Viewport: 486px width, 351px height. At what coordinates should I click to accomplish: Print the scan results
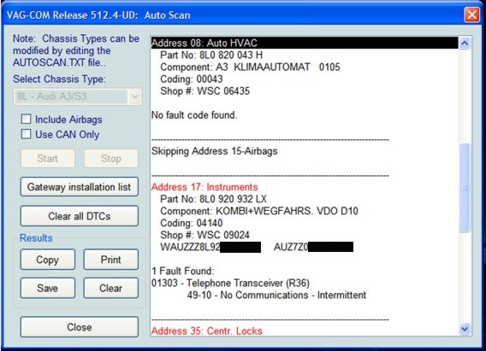click(x=111, y=260)
